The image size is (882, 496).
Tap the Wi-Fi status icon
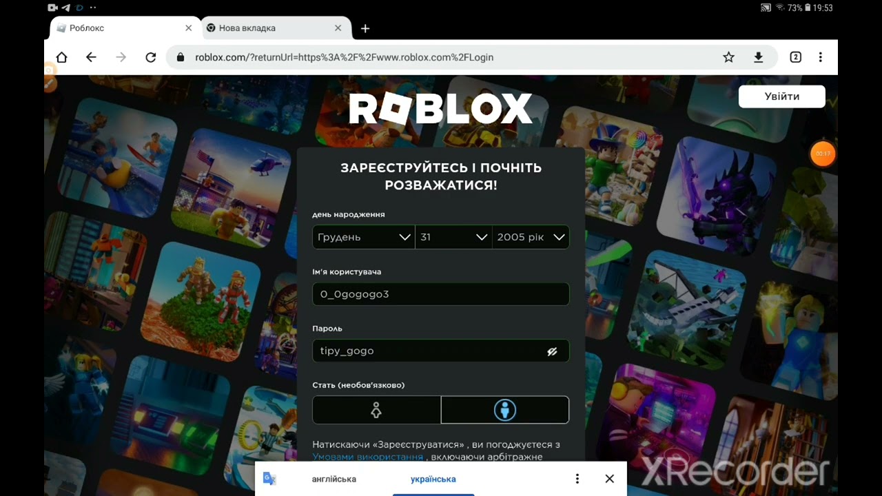[780, 8]
